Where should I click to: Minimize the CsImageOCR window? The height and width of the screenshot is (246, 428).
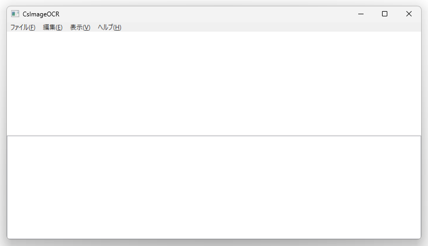[361, 14]
